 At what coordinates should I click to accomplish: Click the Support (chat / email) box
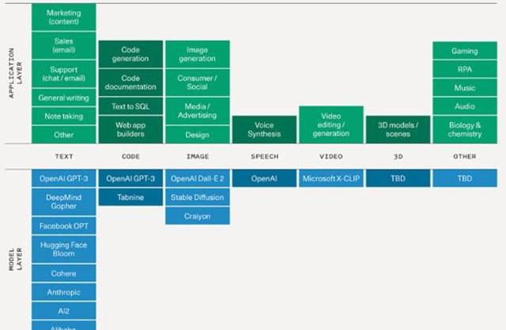point(63,73)
